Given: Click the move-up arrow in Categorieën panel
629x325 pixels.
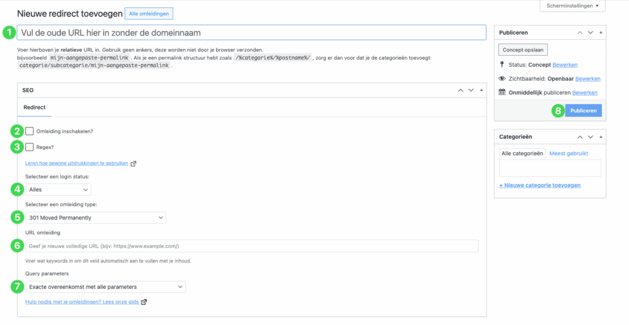Looking at the screenshot, I should point(579,137).
